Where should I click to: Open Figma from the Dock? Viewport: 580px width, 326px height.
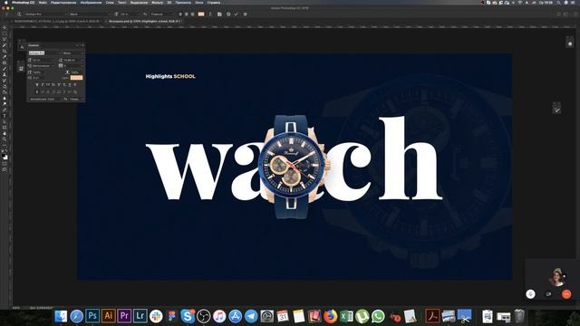click(171, 316)
